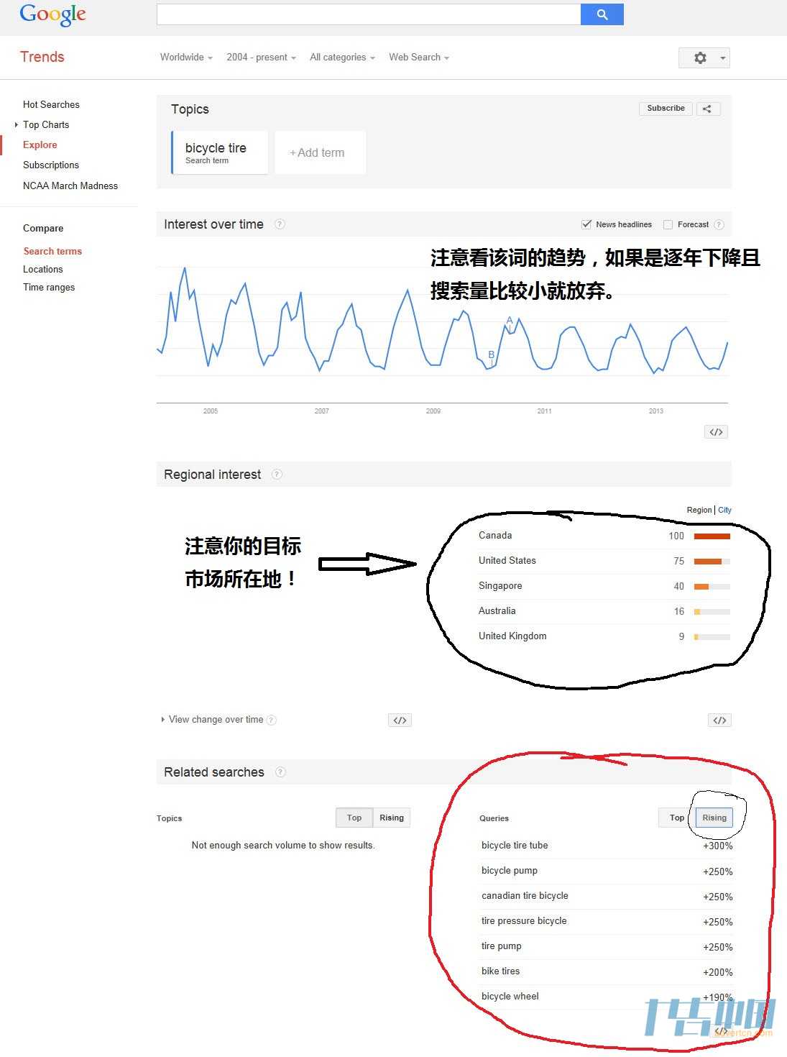Switch Queries panel to the Top tab

677,818
